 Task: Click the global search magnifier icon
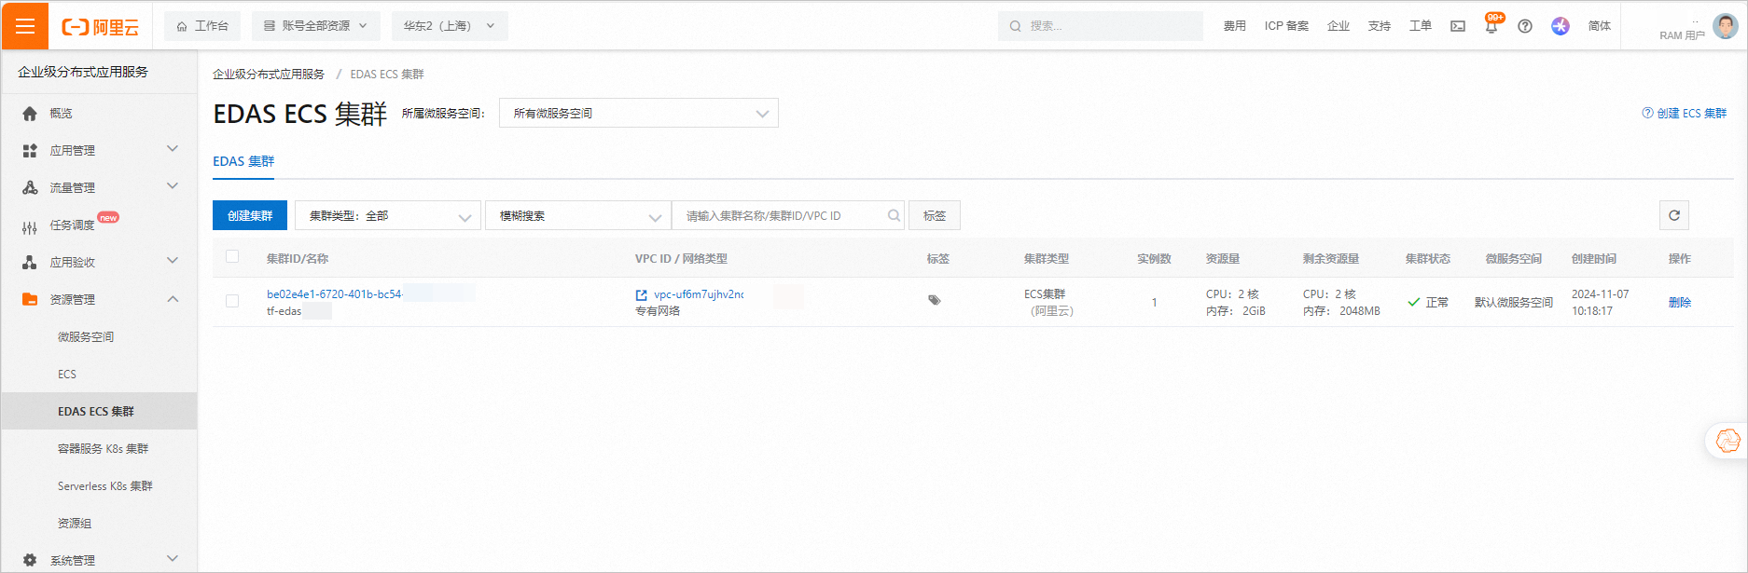point(1015,26)
